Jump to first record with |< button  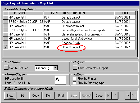point(109,96)
